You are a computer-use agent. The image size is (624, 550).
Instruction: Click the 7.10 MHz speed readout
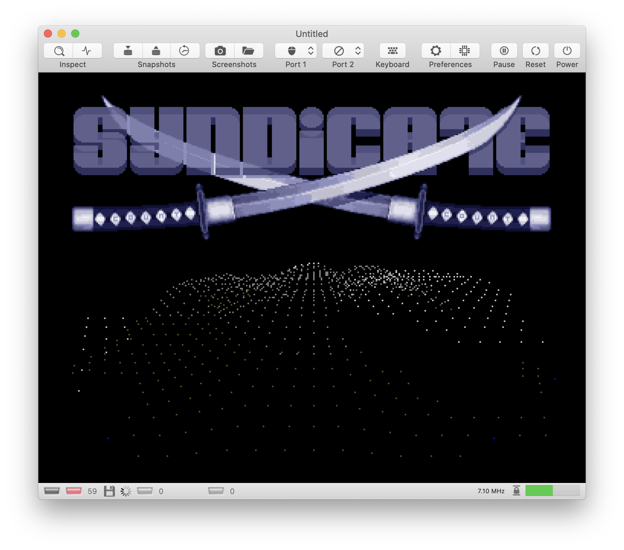[491, 491]
